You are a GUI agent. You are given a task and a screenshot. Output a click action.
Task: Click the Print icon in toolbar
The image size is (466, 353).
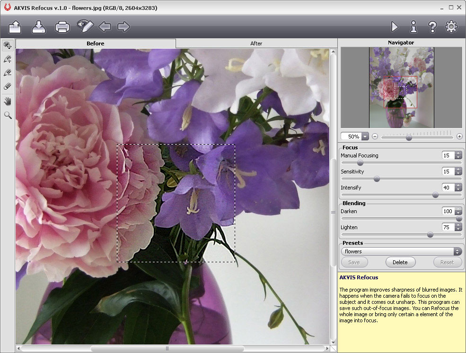[62, 27]
